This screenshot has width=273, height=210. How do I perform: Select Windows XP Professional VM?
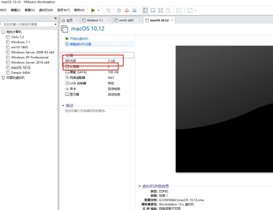pyautogui.click(x=30, y=57)
